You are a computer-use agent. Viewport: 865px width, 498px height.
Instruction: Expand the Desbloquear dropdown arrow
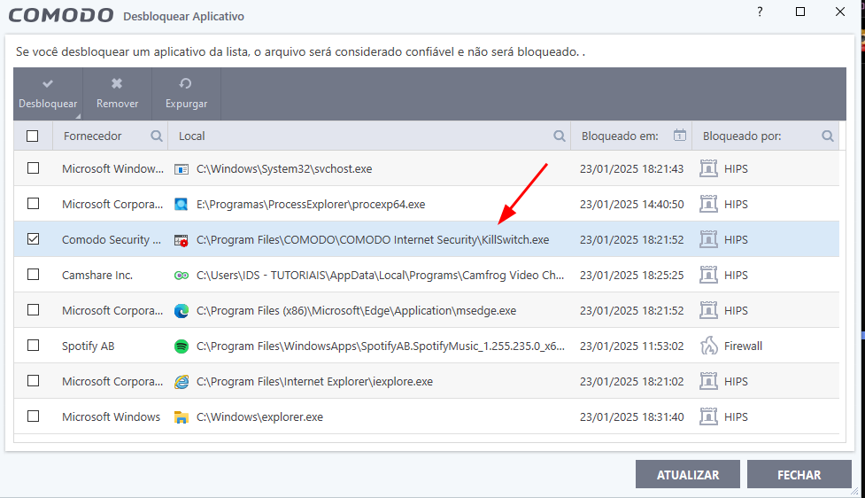(77, 116)
